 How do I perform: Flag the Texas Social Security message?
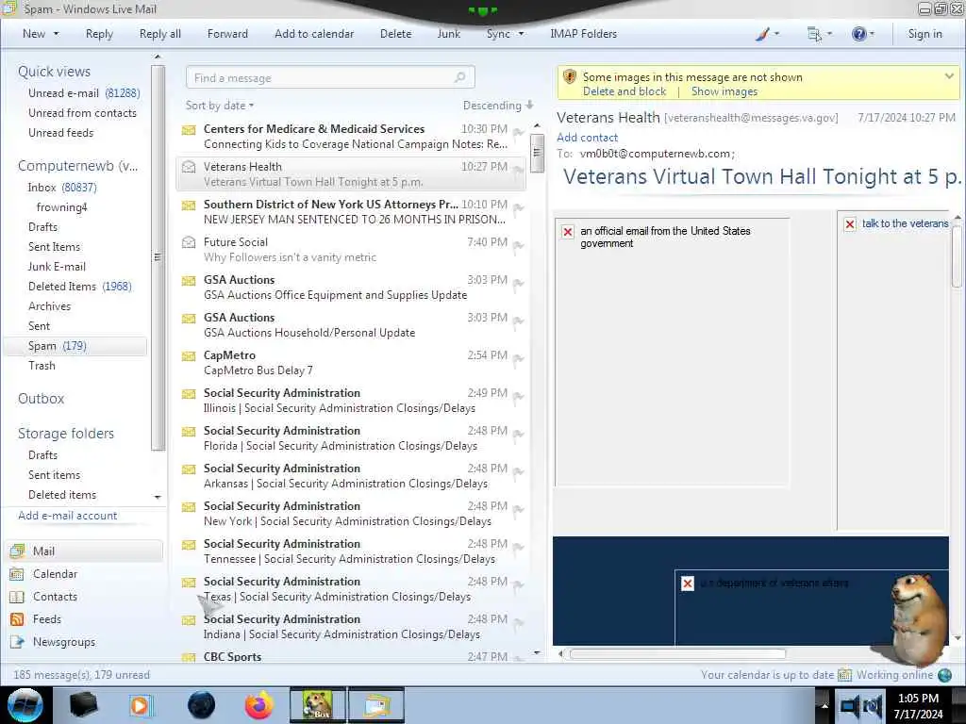point(518,584)
